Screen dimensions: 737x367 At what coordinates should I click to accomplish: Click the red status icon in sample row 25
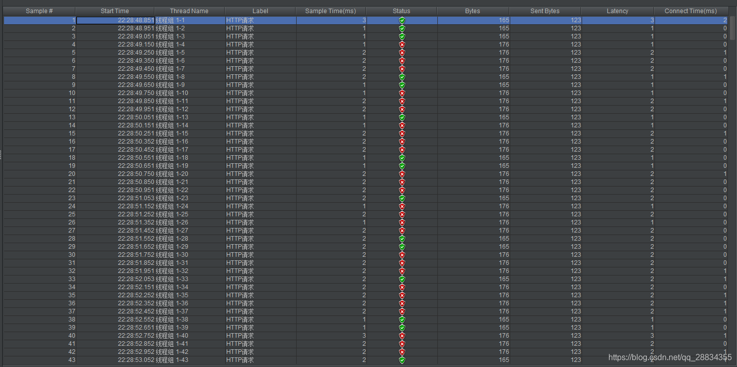point(402,214)
